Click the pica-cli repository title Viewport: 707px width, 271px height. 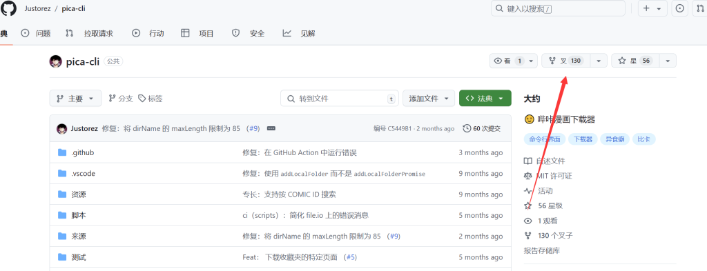[x=83, y=61]
